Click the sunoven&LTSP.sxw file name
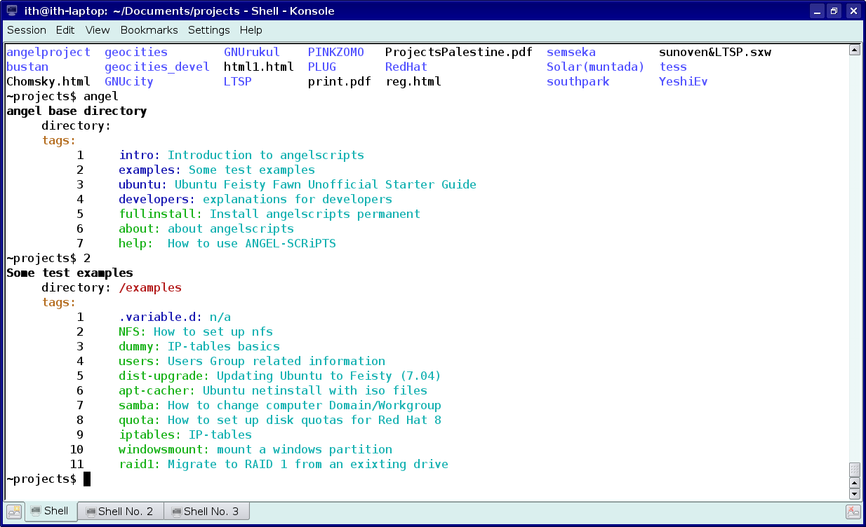This screenshot has height=527, width=866. click(715, 52)
